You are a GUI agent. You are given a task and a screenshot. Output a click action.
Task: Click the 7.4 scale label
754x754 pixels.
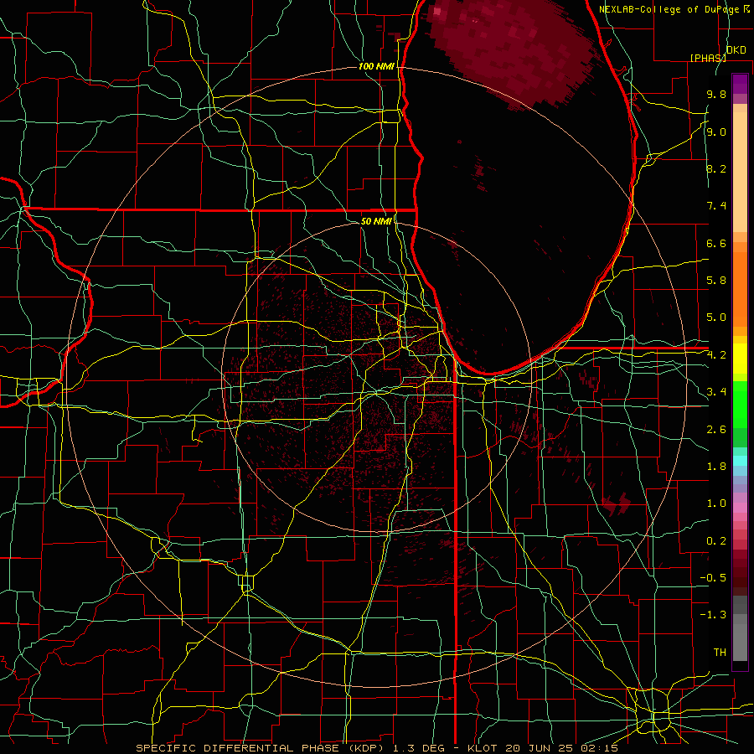[716, 206]
